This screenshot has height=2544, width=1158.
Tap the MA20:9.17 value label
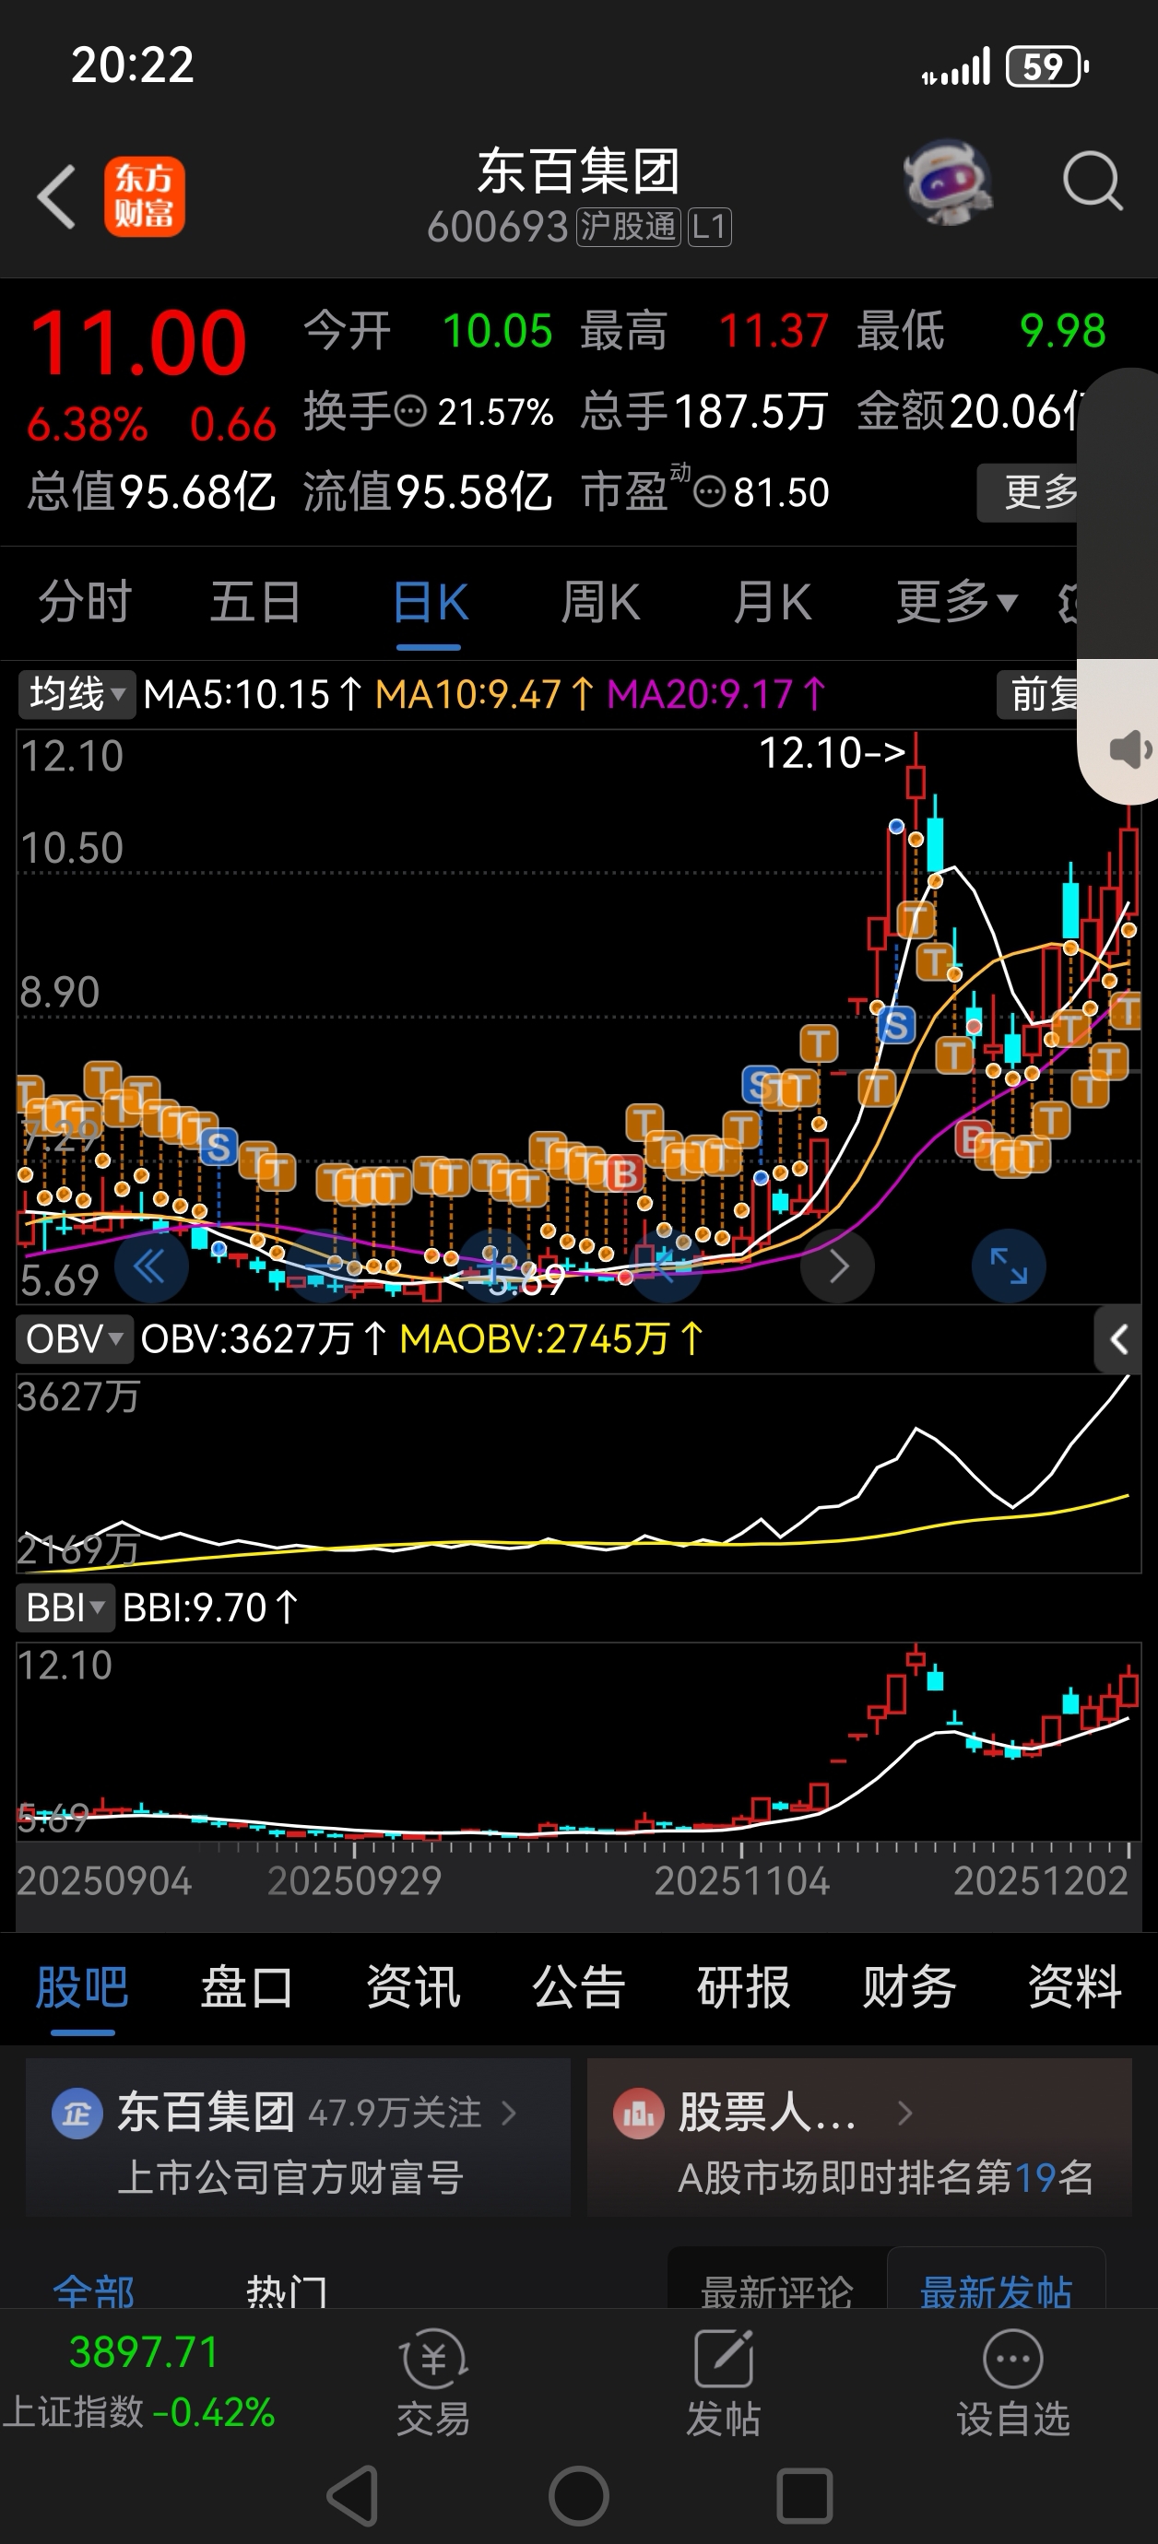716,694
